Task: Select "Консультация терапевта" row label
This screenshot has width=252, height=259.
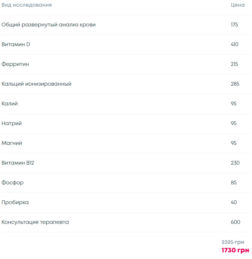Action: [x=35, y=222]
